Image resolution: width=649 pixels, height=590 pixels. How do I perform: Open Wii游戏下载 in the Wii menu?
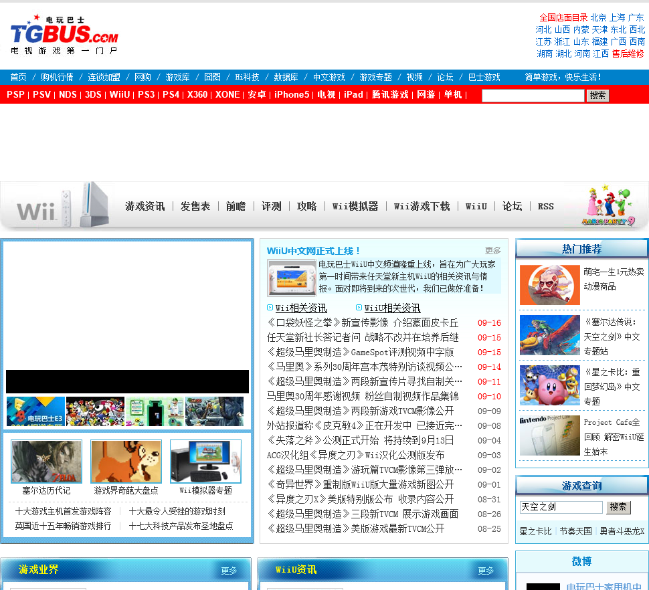422,206
